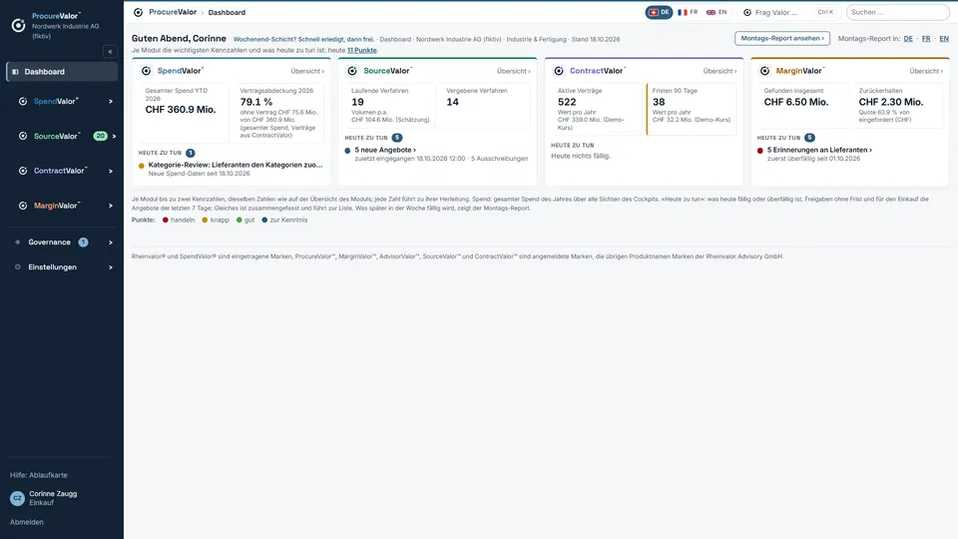This screenshot has height=539, width=958.
Task: Click Montags-Report ansehen button
Action: 782,39
